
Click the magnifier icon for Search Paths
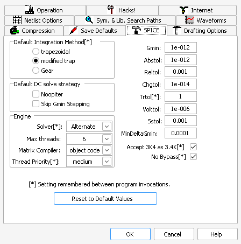click(x=89, y=20)
